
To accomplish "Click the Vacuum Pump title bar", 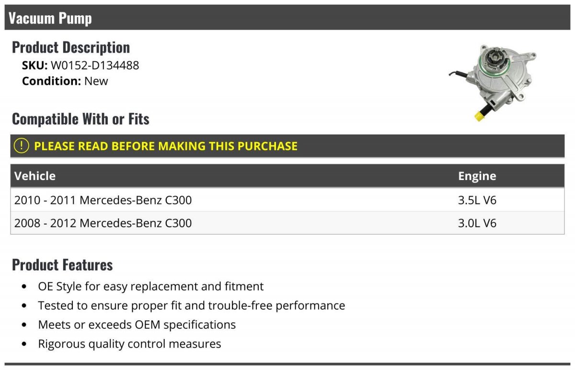I will pyautogui.click(x=287, y=18).
